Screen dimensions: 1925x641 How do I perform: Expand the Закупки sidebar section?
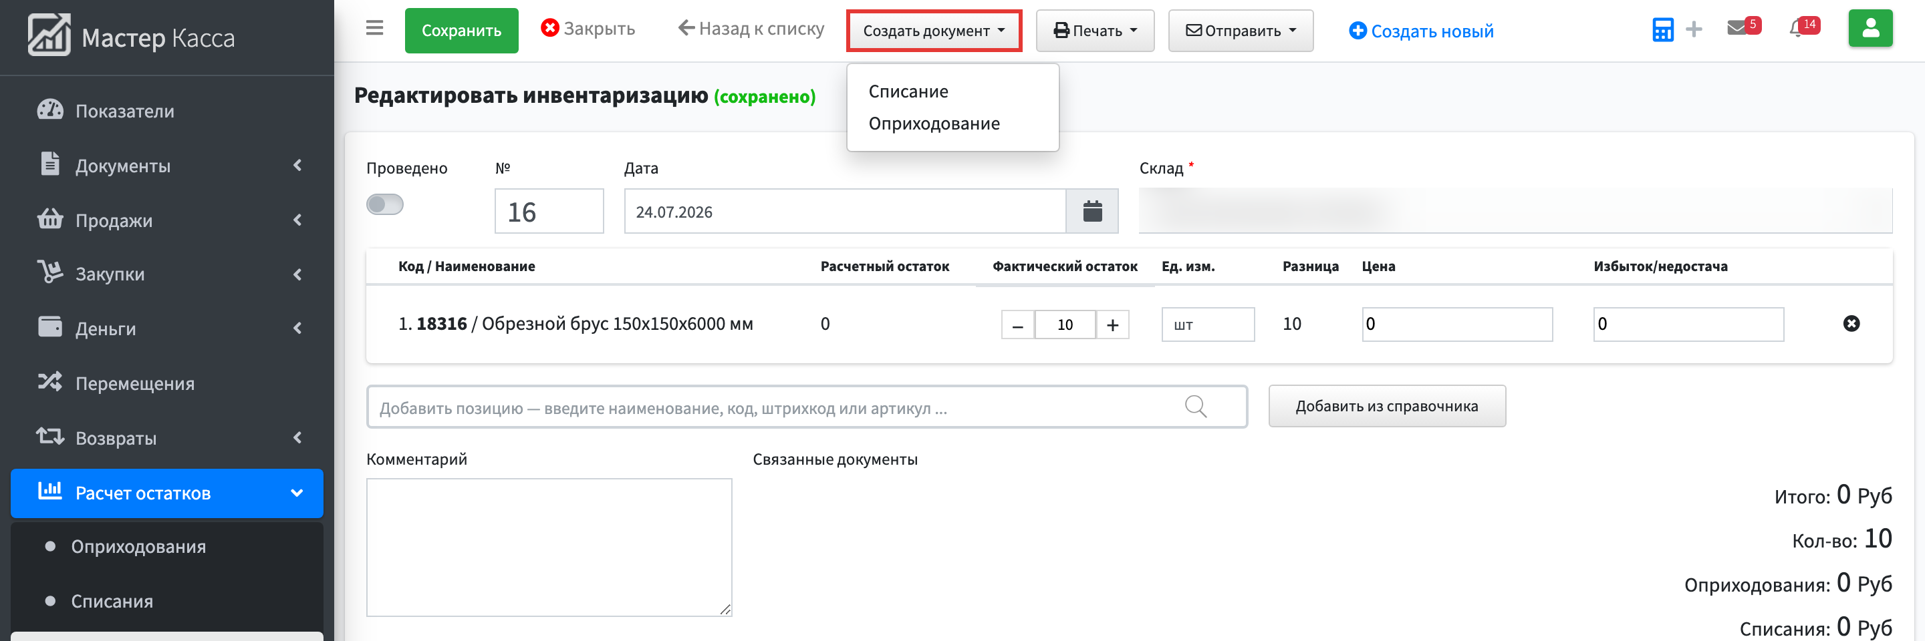coord(167,274)
